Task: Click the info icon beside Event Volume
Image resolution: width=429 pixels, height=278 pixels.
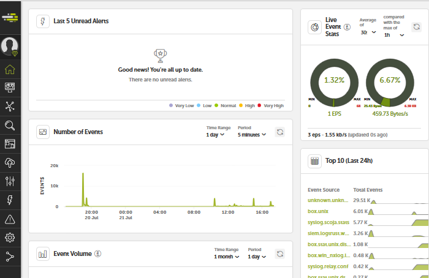Action: coord(97,253)
